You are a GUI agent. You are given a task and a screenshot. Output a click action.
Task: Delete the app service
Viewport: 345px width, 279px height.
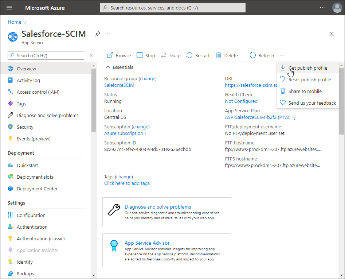(227, 55)
